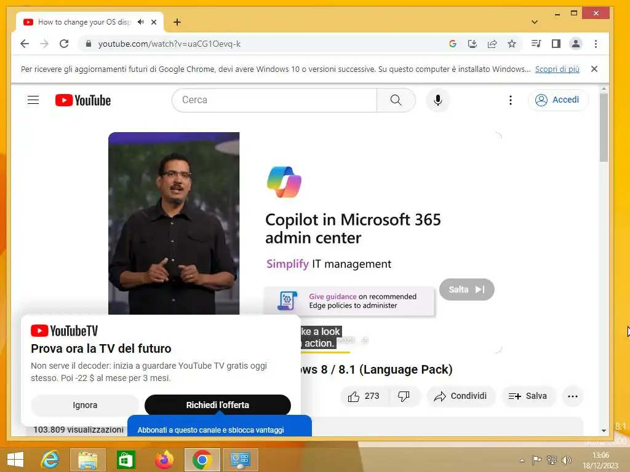Mute the tab via speaker icon

pyautogui.click(x=141, y=22)
